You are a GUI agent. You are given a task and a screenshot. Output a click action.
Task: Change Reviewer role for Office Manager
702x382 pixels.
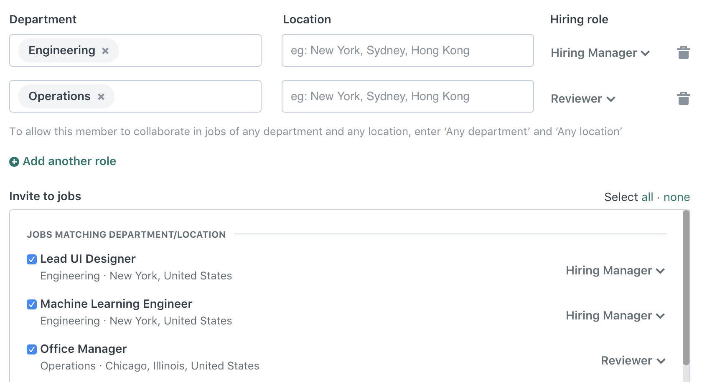[633, 361]
